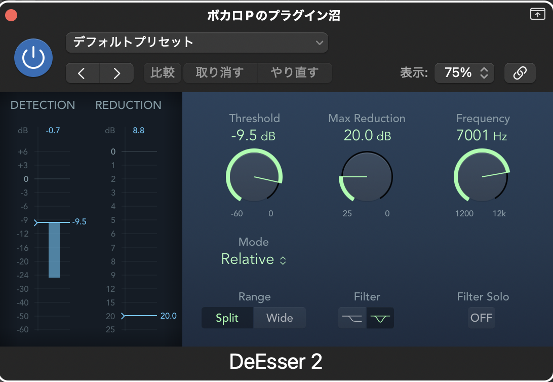Select the low-shelf filter shape icon

[x=352, y=318]
